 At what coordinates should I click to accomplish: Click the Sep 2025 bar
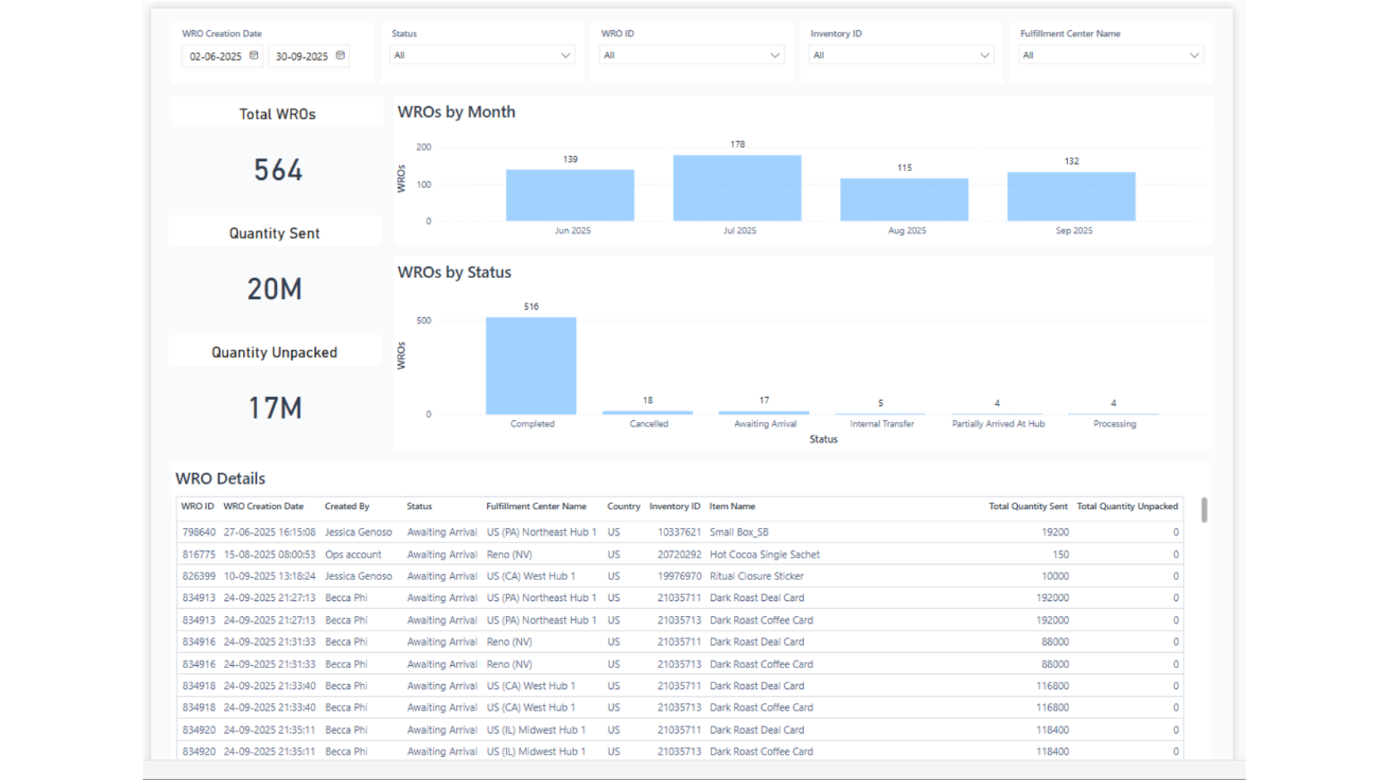coord(1071,196)
